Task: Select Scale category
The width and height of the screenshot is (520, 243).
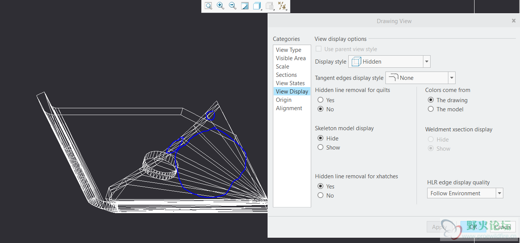Action: click(282, 66)
